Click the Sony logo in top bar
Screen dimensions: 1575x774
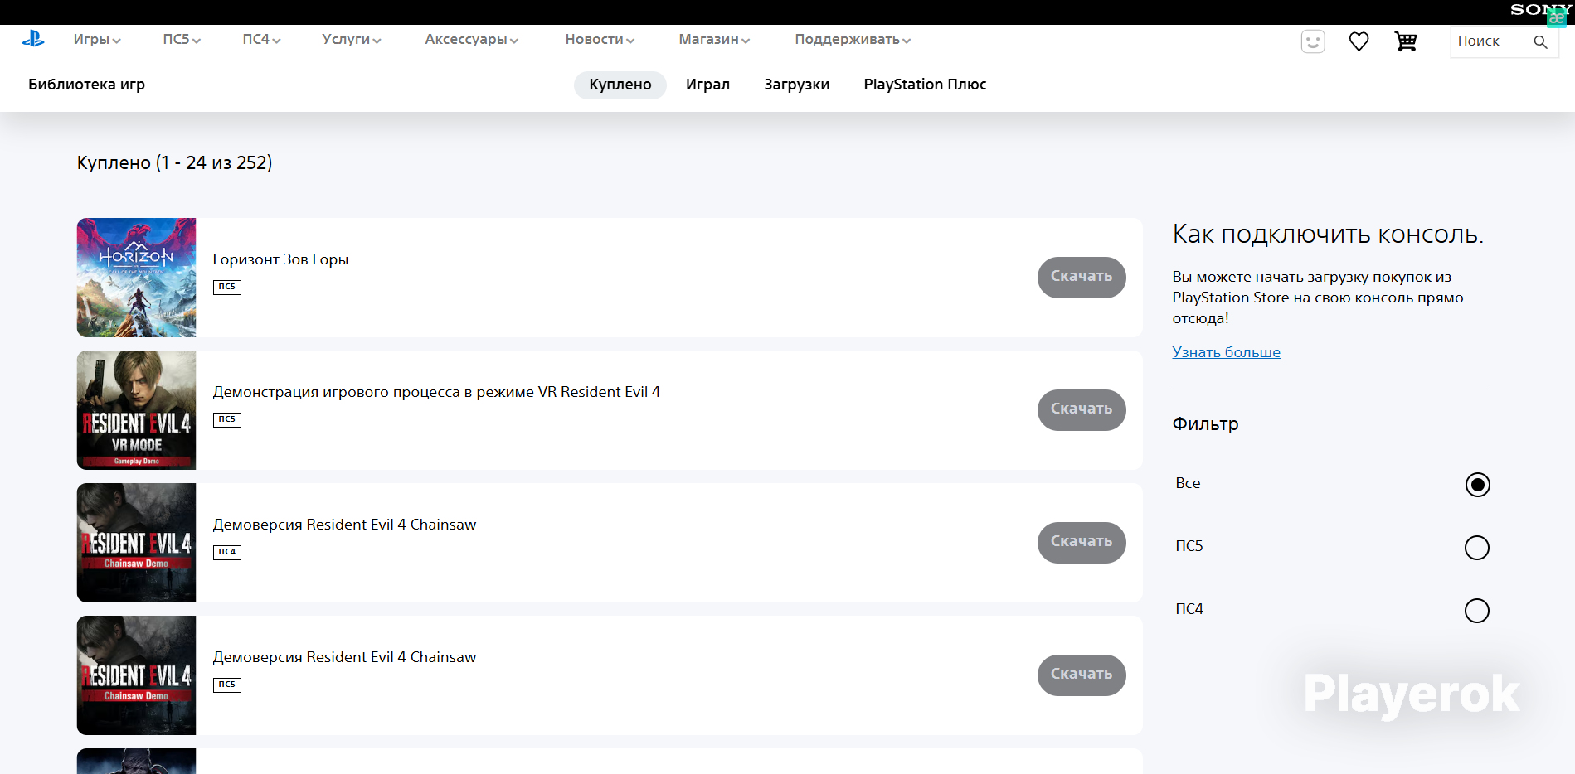pos(1540,10)
